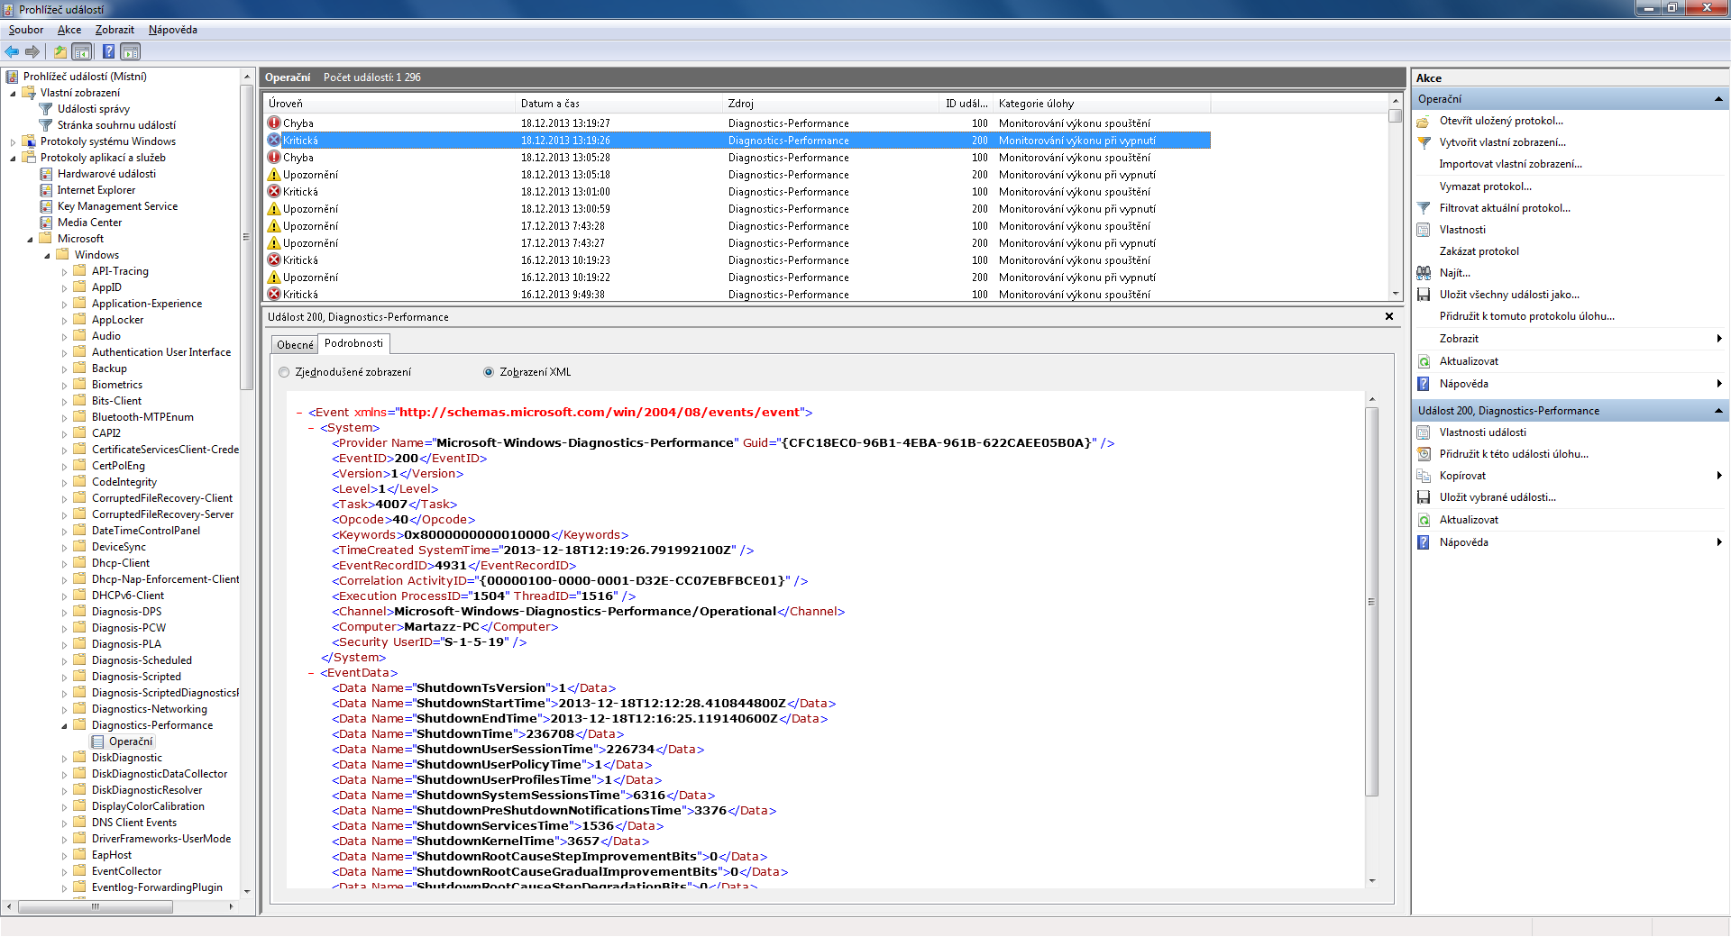1731x937 pixels.
Task: Click the icon next to Vlastnosti události
Action: pyautogui.click(x=1424, y=432)
